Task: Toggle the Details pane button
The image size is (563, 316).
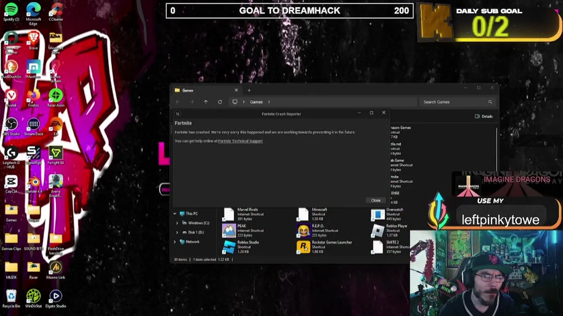Action: coord(484,116)
